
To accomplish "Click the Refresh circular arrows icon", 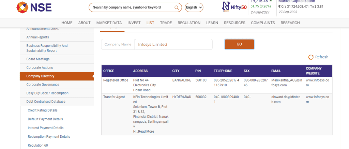I will [311, 57].
